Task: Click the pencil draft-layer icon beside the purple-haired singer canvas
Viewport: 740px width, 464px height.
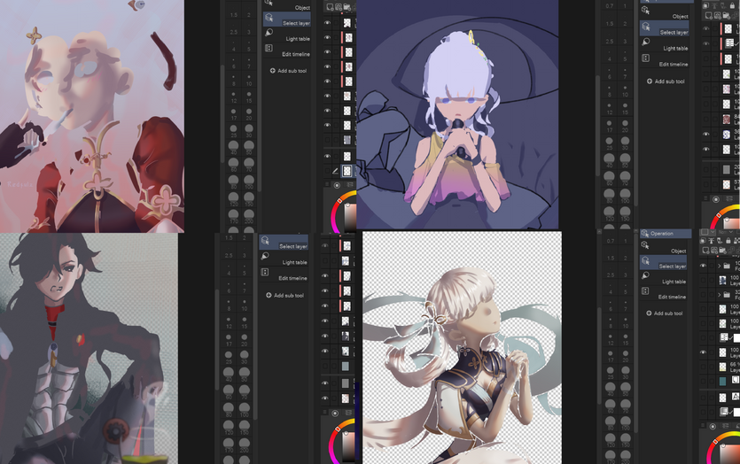Action: 335,171
